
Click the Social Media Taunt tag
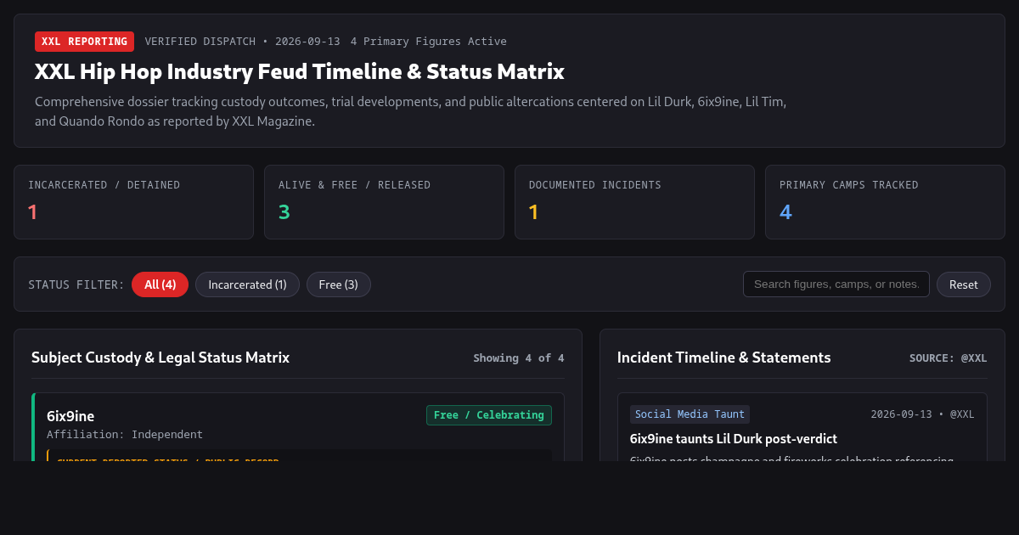pyautogui.click(x=690, y=414)
